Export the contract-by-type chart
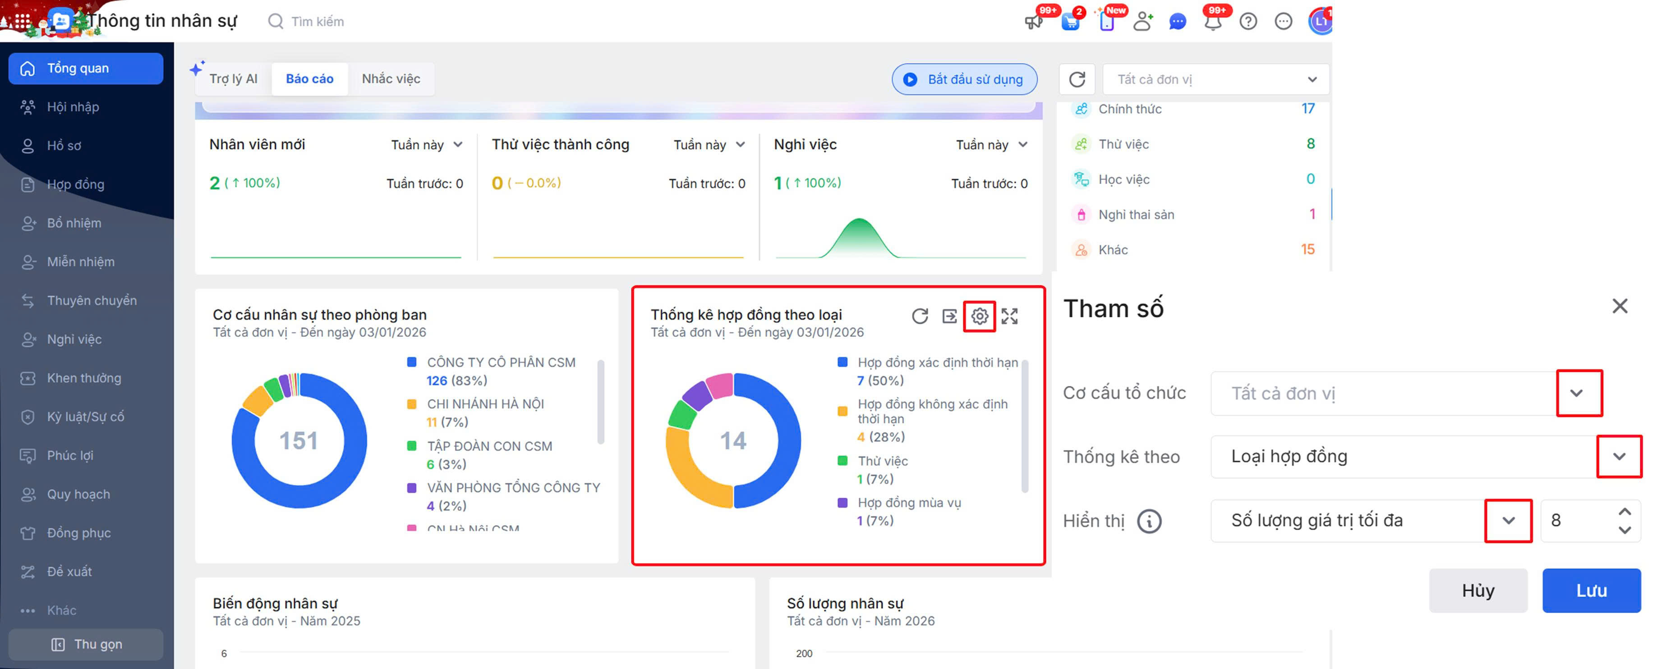1657x669 pixels. coord(949,316)
